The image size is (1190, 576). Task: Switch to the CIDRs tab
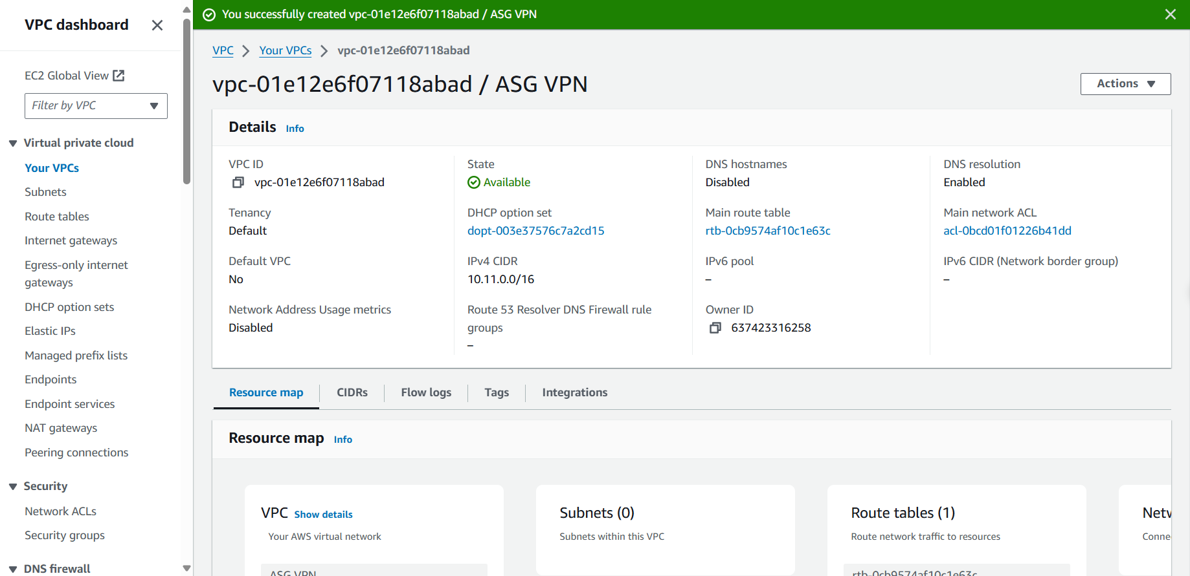(x=352, y=392)
